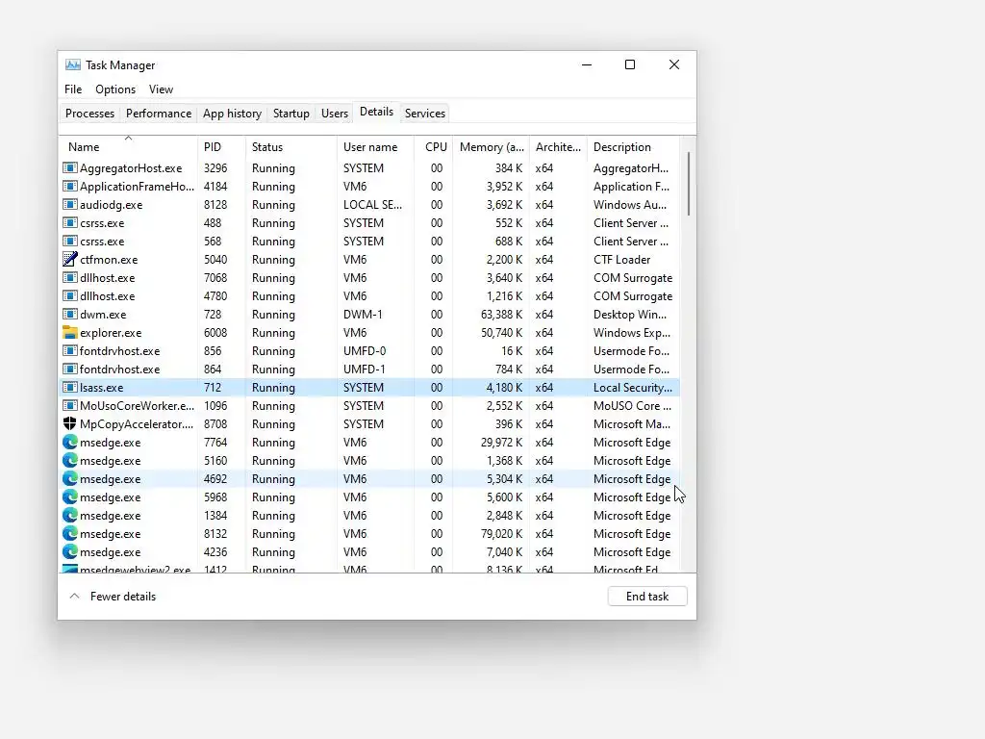985x739 pixels.
Task: Click the LOCAL SE... user name cell
Action: pos(372,204)
